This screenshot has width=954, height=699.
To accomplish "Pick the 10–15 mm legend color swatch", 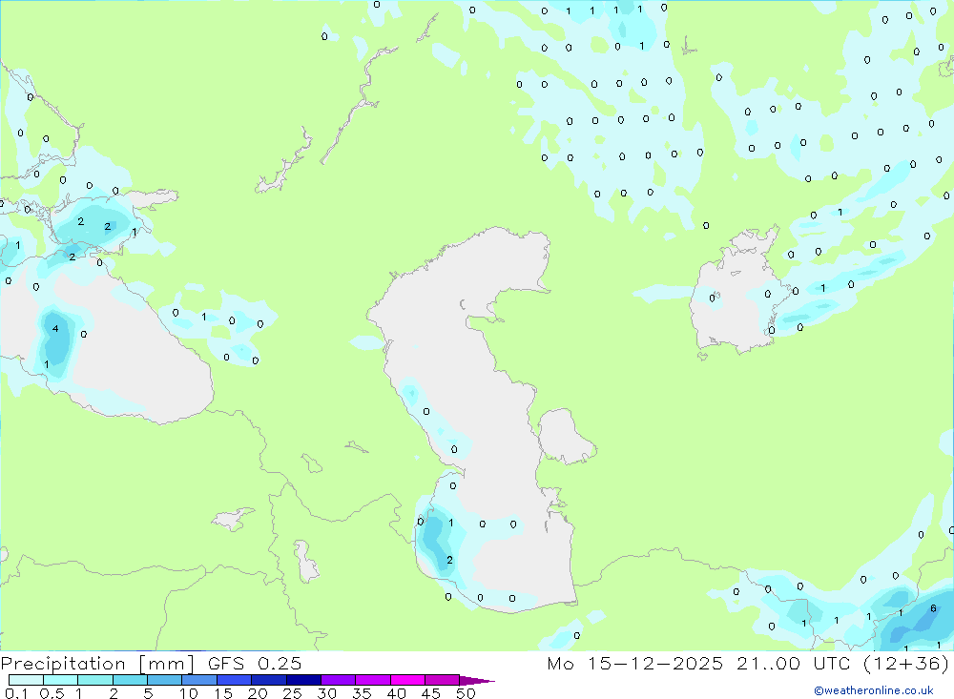I will (x=199, y=680).
